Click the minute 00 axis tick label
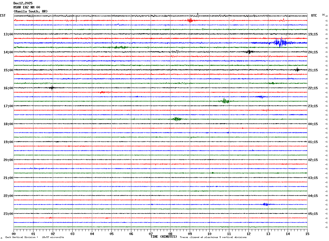The width and height of the screenshot is (329, 241). coord(14,234)
